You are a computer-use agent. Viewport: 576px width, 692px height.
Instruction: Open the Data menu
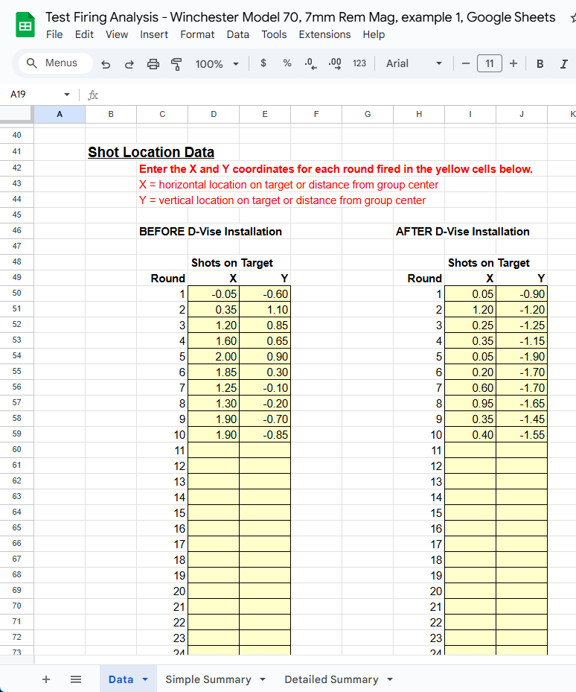pos(237,34)
